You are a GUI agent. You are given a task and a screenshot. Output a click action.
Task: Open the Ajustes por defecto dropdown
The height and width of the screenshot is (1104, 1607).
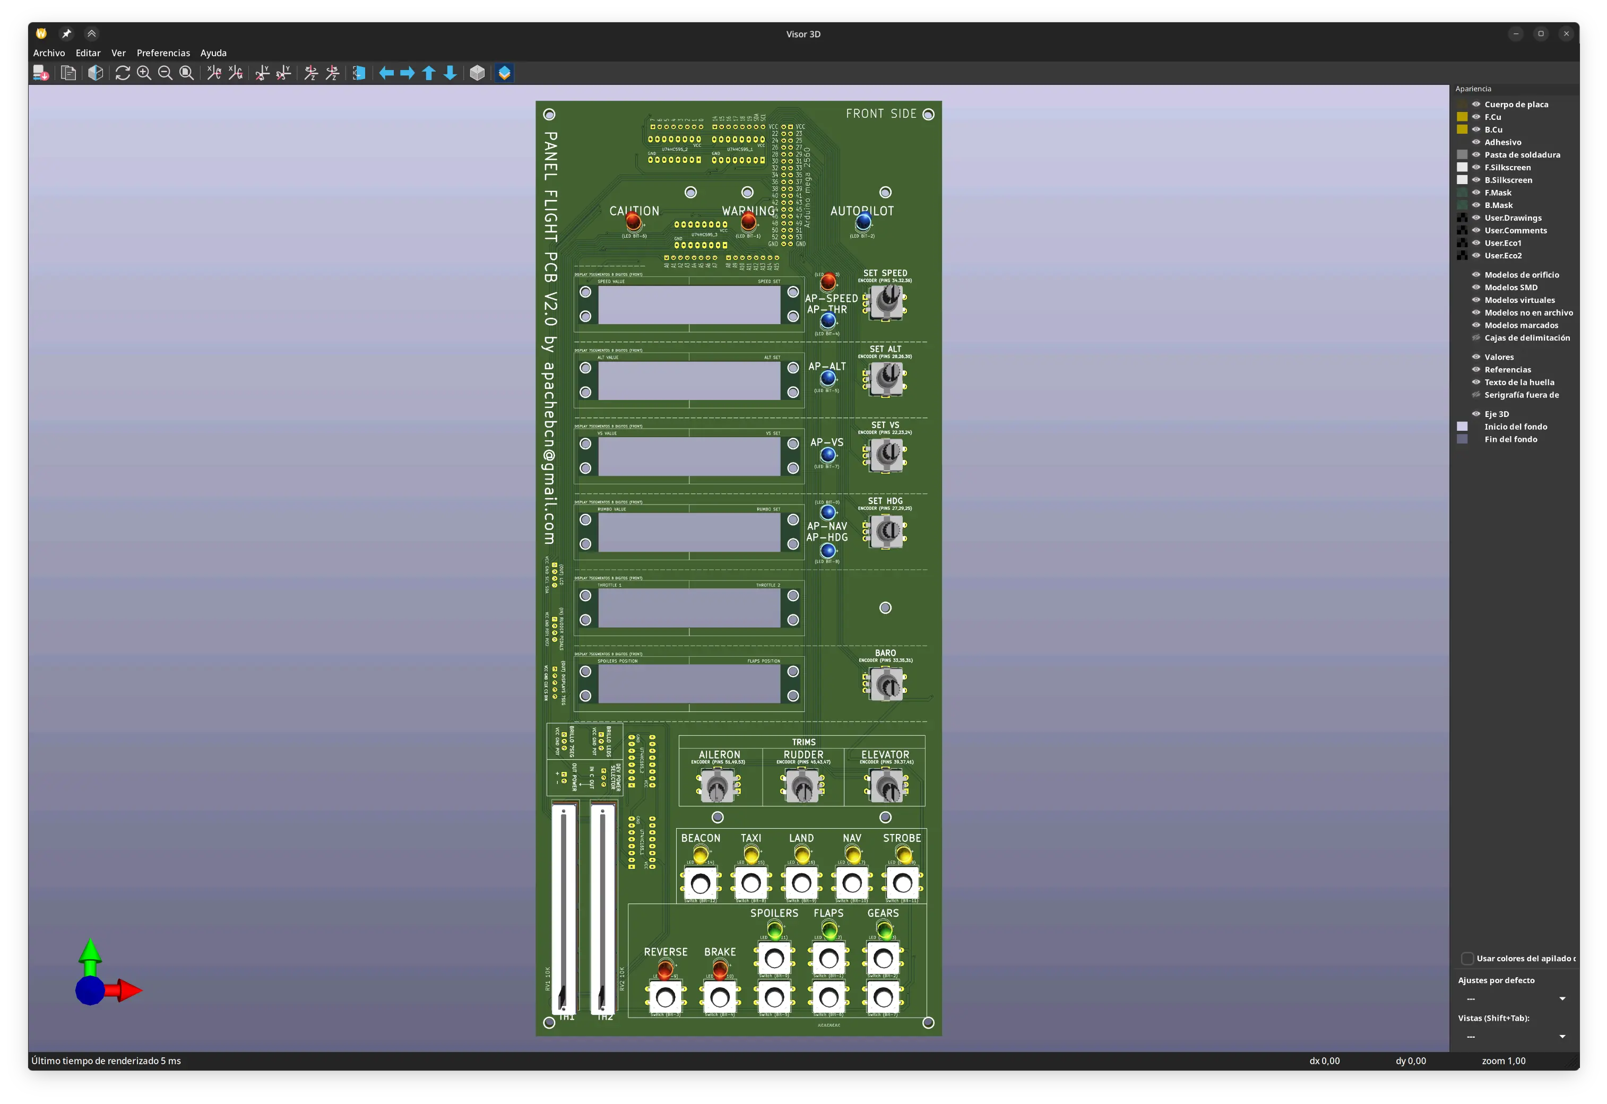point(1515,999)
